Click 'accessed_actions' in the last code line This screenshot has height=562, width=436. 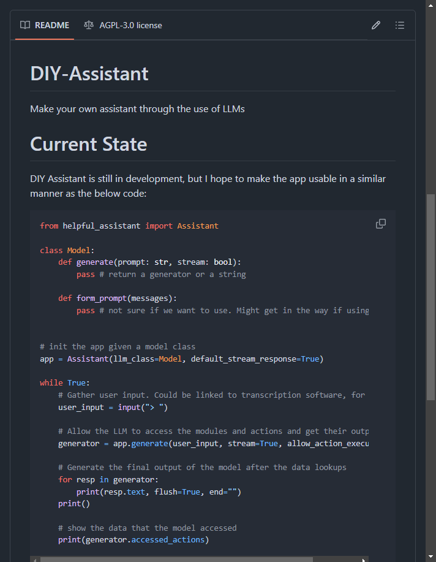point(168,540)
